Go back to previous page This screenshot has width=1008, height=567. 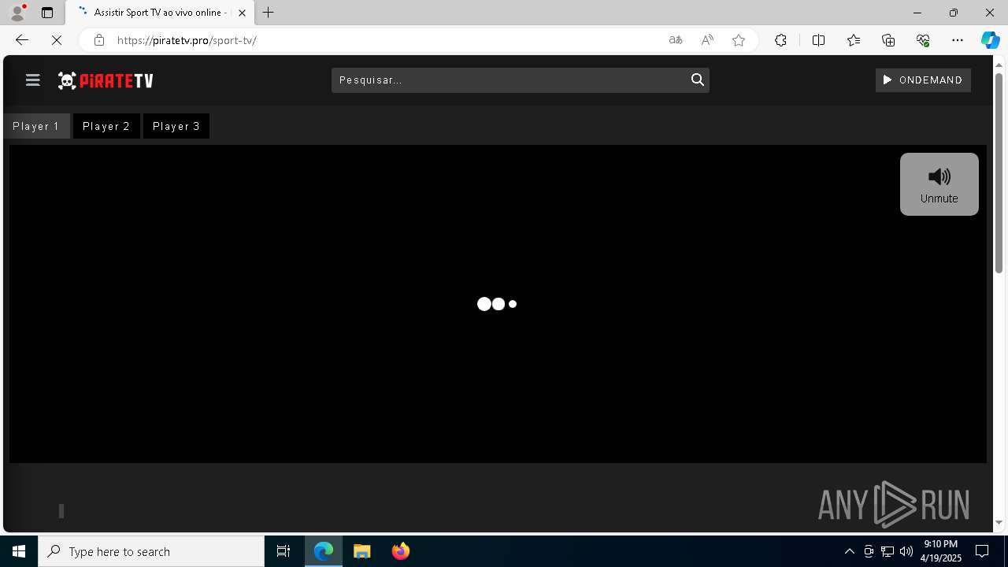[22, 40]
